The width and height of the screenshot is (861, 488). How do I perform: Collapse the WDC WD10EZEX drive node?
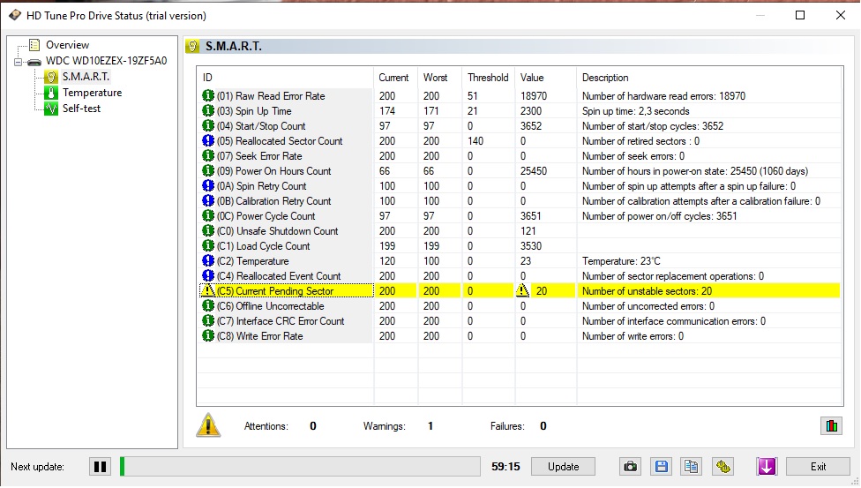(x=18, y=62)
